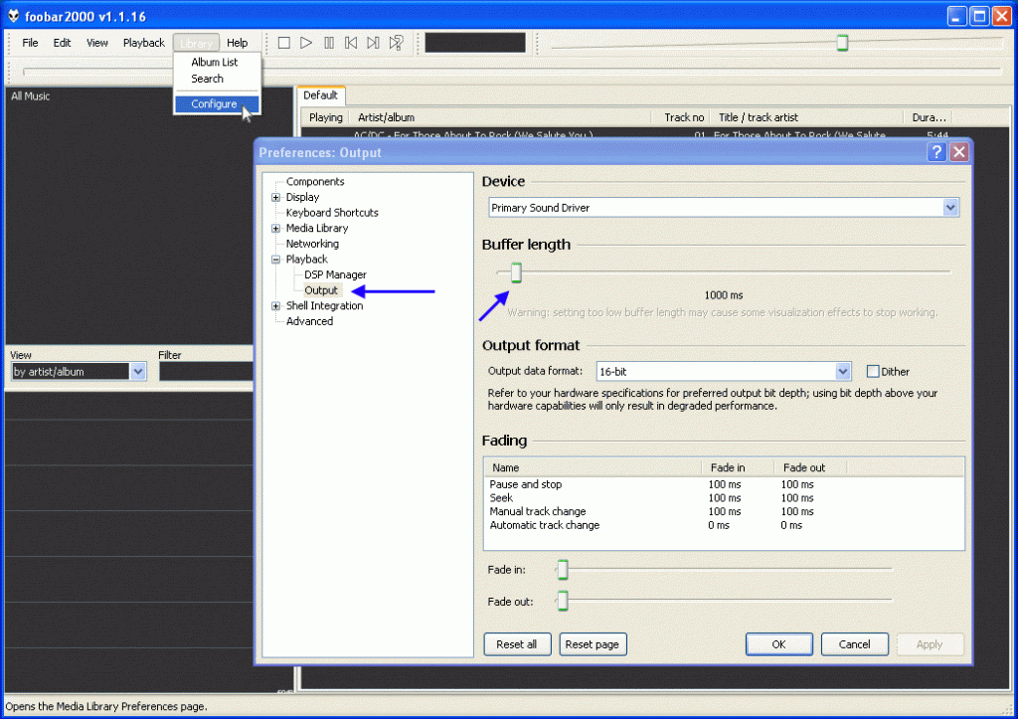Enable the Dither checkbox
This screenshot has height=719, width=1018.
coord(873,372)
